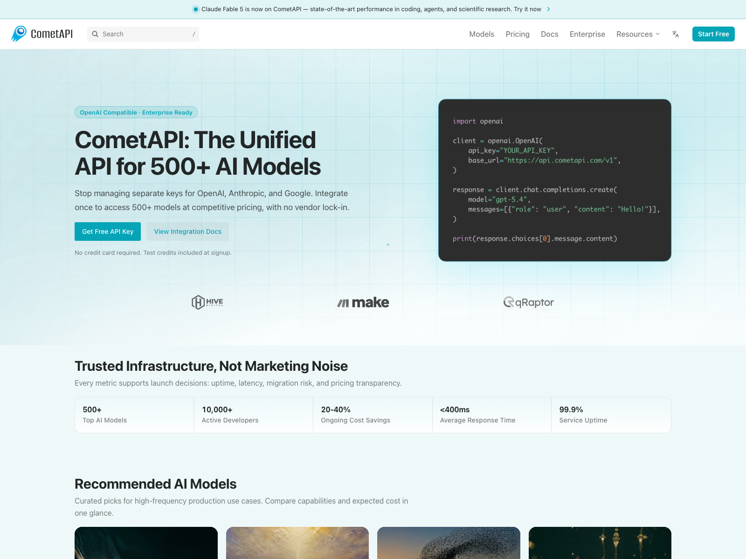Open the dark green ornaments model thumbnail
746x559 pixels.
(600, 543)
